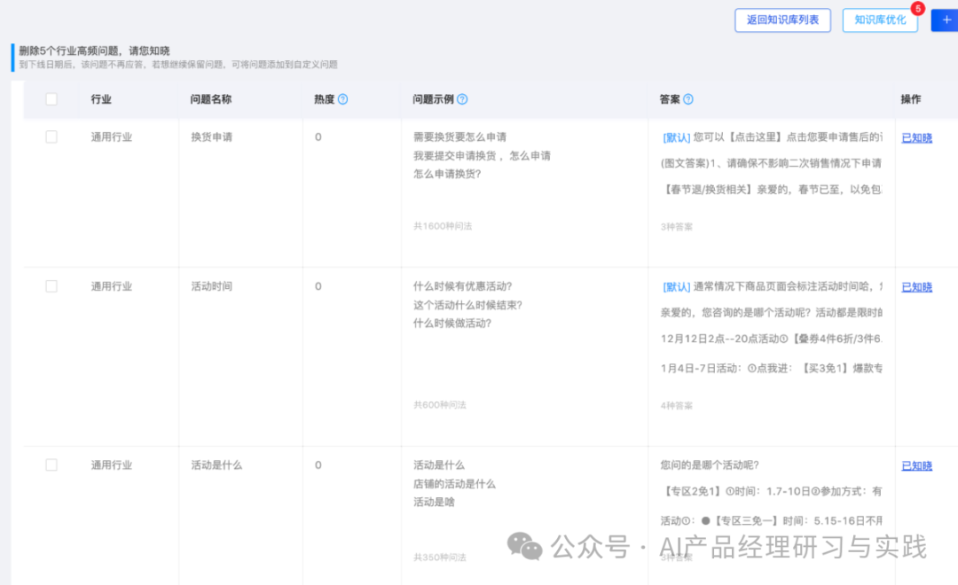The width and height of the screenshot is (958, 585).
Task: Click the 答案 column header
Action: pos(670,99)
